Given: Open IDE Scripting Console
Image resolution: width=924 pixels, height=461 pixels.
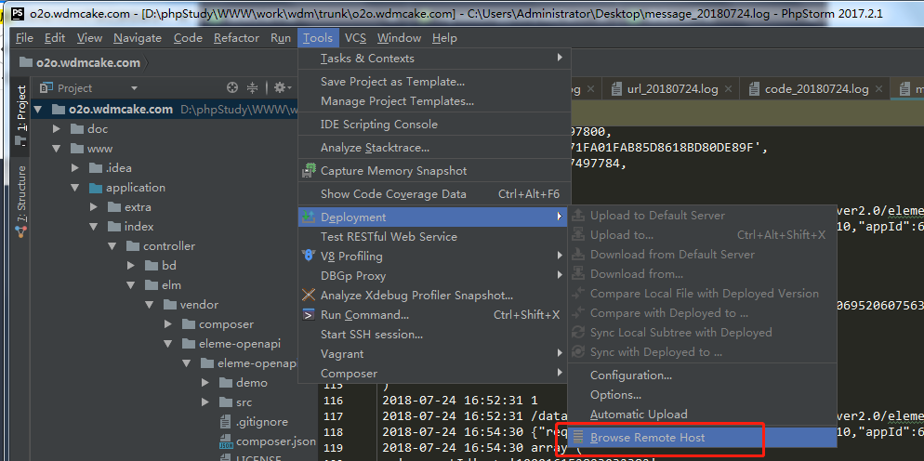Looking at the screenshot, I should pos(379,125).
